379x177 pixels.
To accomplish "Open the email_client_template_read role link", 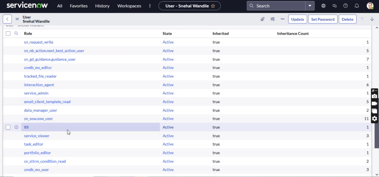I will [47, 102].
